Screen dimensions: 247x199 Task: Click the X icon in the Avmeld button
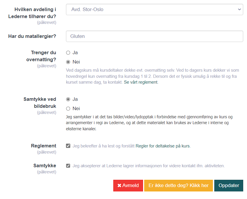(x=119, y=186)
